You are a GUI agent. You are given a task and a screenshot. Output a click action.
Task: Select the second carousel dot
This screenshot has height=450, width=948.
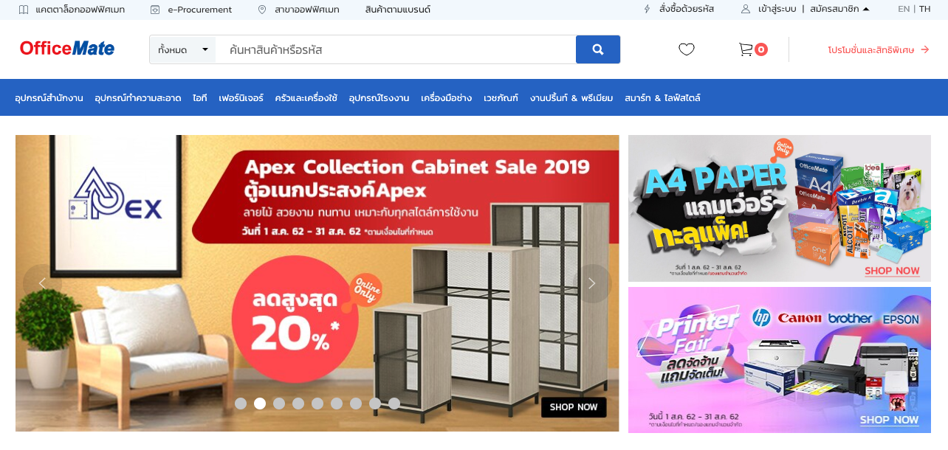click(260, 404)
